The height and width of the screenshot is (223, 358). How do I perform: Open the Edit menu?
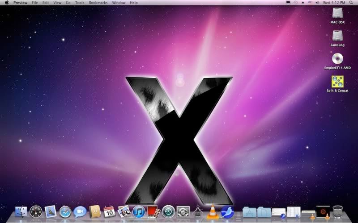click(46, 3)
